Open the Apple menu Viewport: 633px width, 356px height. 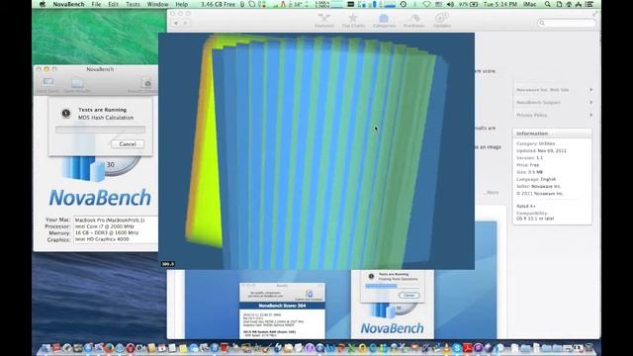[43, 4]
